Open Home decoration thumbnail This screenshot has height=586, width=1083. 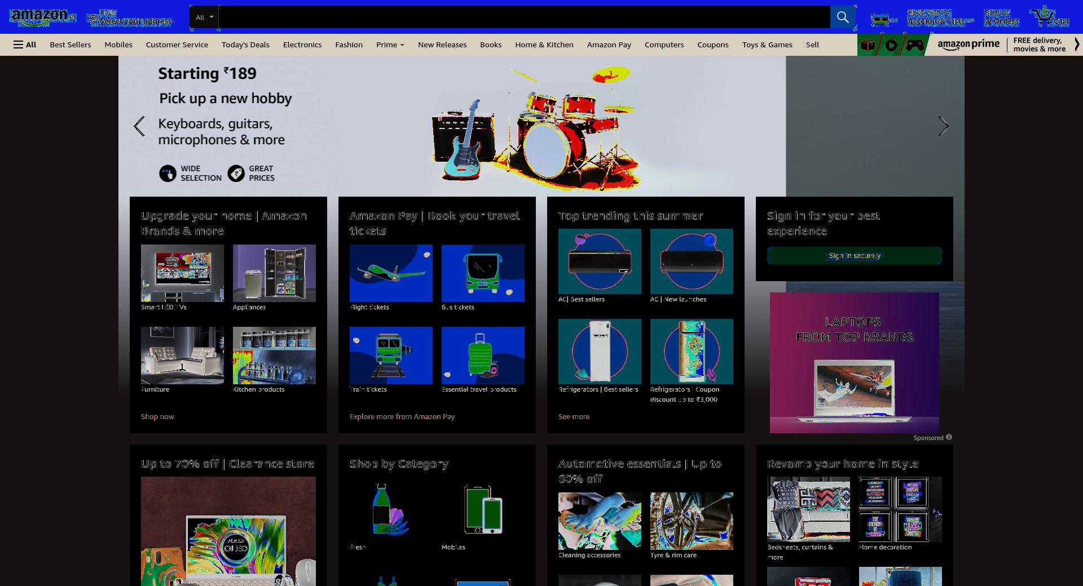click(x=900, y=509)
